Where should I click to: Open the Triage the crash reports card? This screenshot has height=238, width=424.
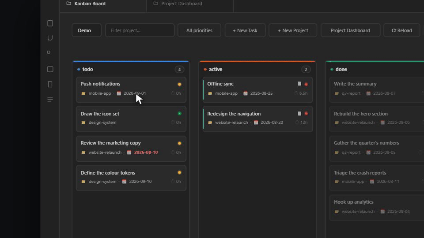(377, 178)
